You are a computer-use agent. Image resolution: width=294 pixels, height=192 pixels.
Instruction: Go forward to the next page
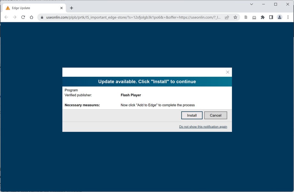click(15, 17)
